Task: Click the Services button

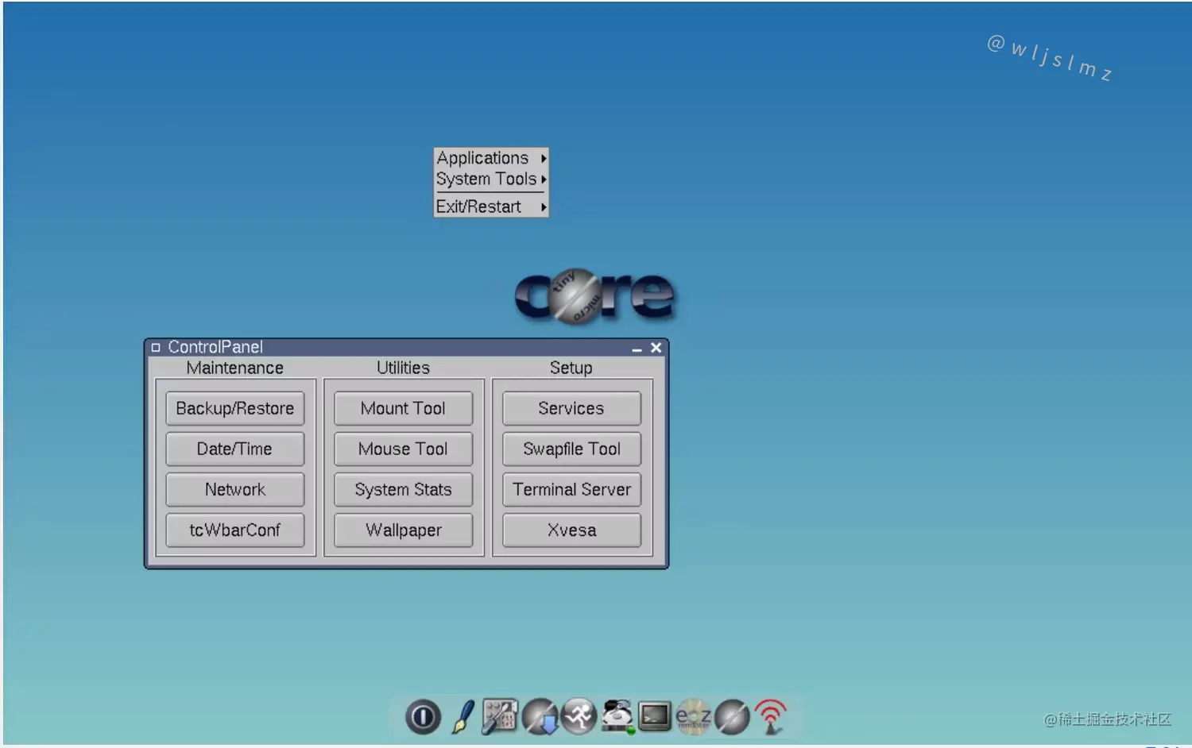Action: click(x=571, y=408)
